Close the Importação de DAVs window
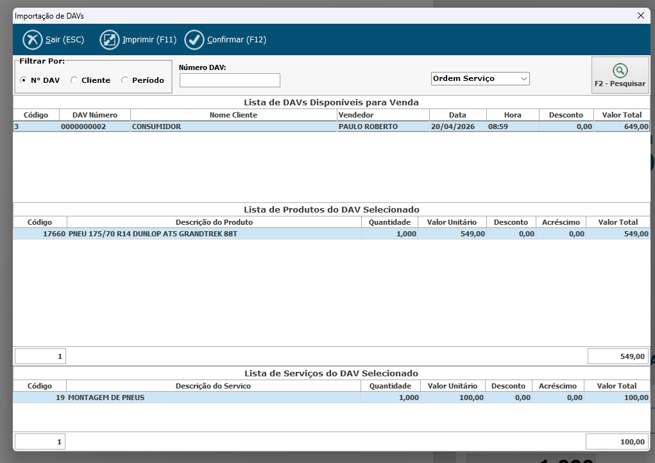The width and height of the screenshot is (655, 463). [x=640, y=15]
